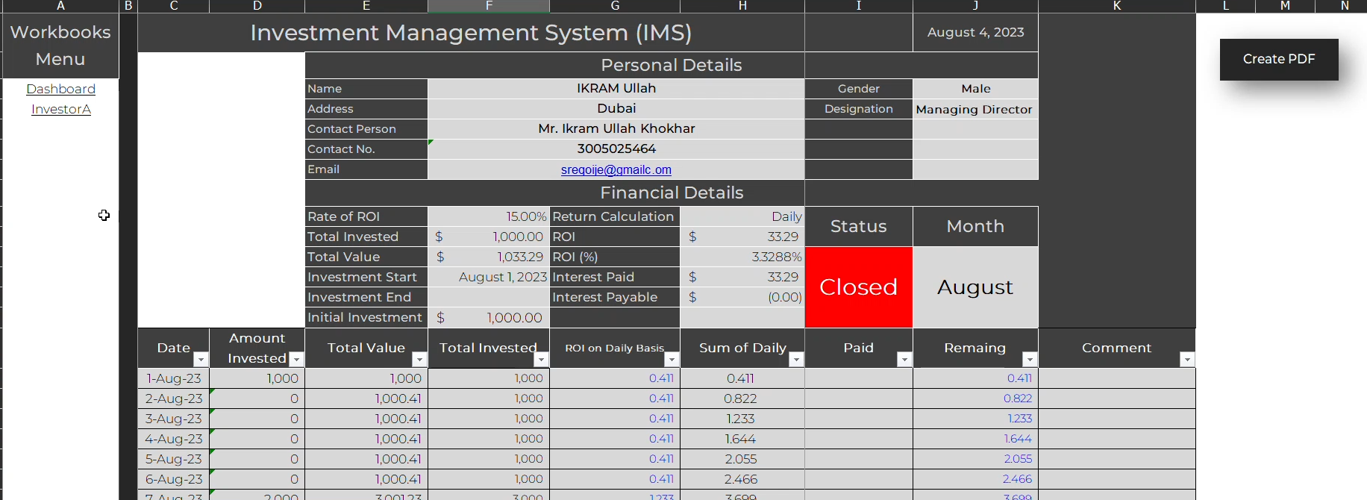Select the 3-Aug-23 date cell
1367x500 pixels.
click(x=174, y=419)
